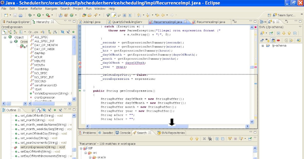
Task: Open the Hierarchy view menu triangle
Action: 65,21
